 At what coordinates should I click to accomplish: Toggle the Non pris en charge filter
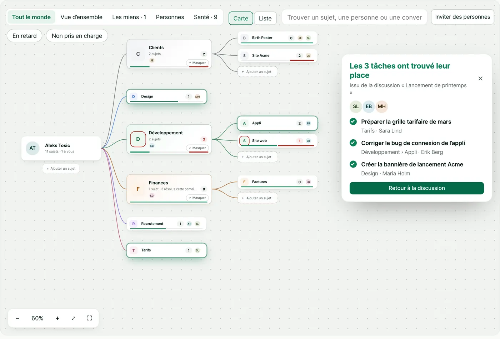point(77,36)
